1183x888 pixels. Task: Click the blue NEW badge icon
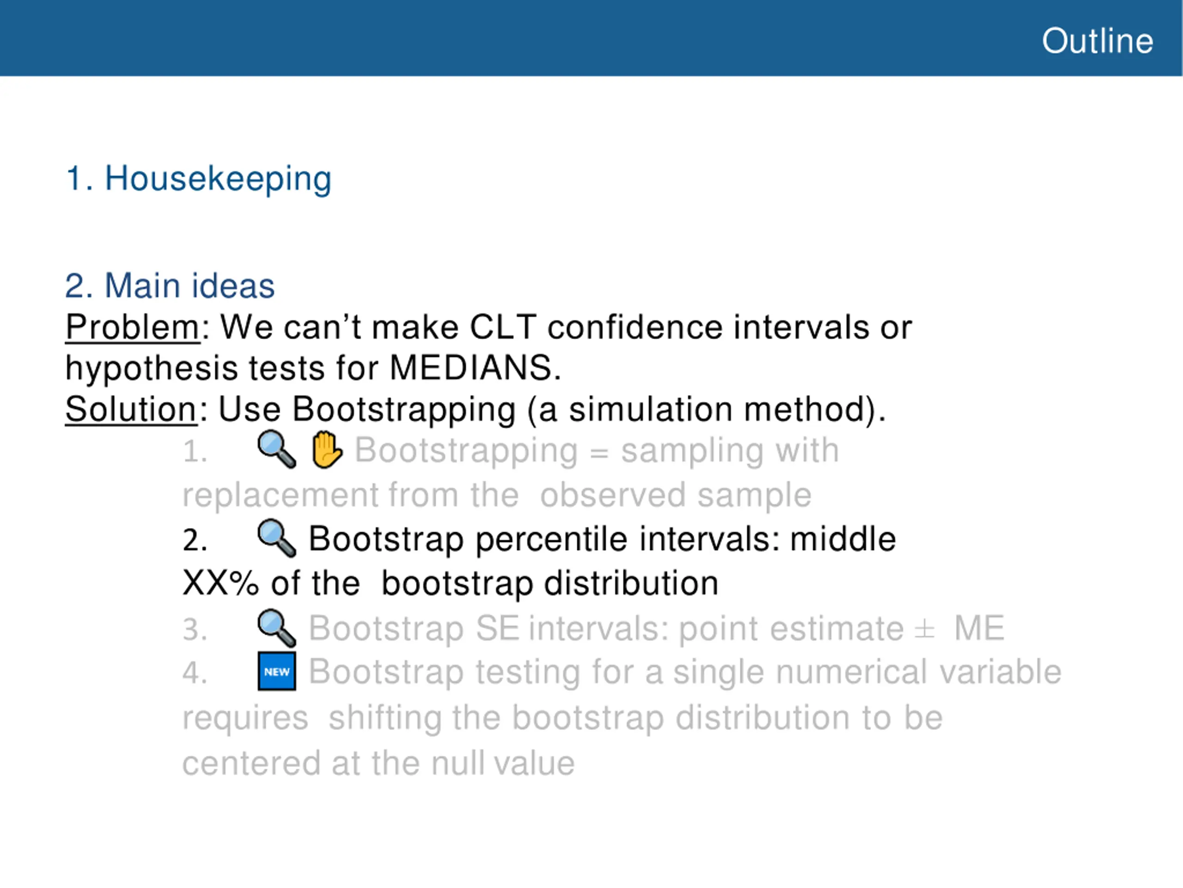(276, 671)
